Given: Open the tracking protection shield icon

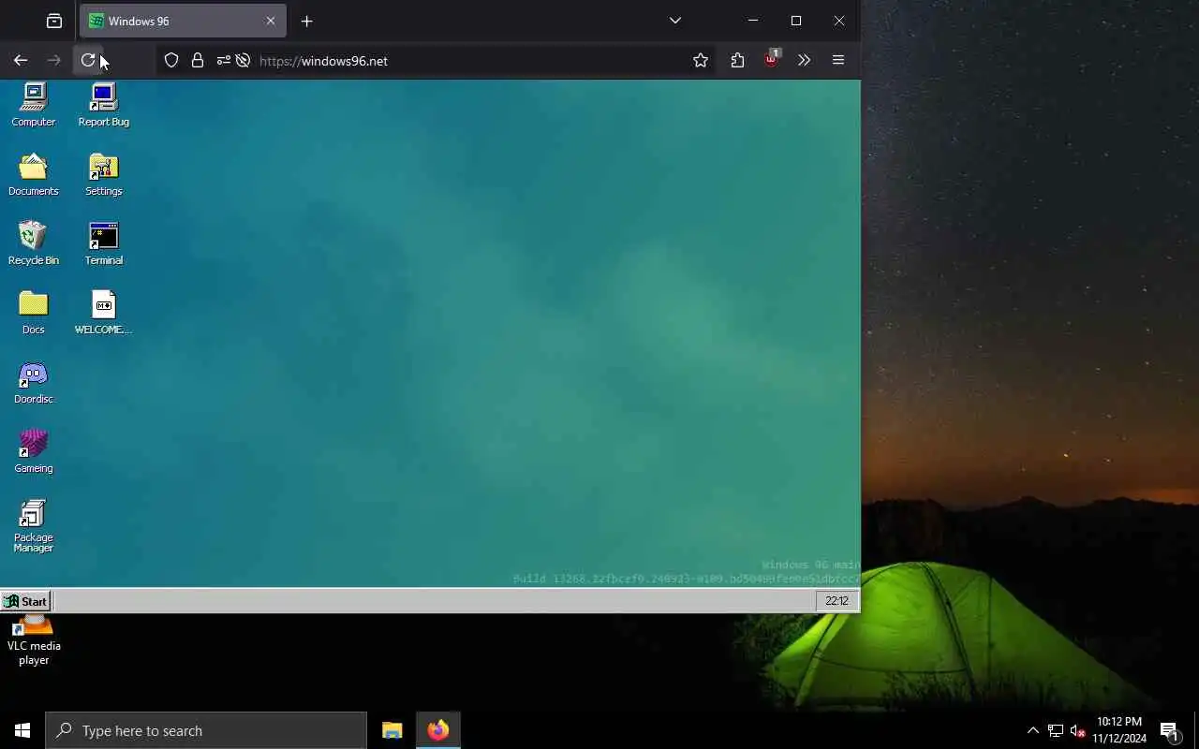Looking at the screenshot, I should [171, 60].
